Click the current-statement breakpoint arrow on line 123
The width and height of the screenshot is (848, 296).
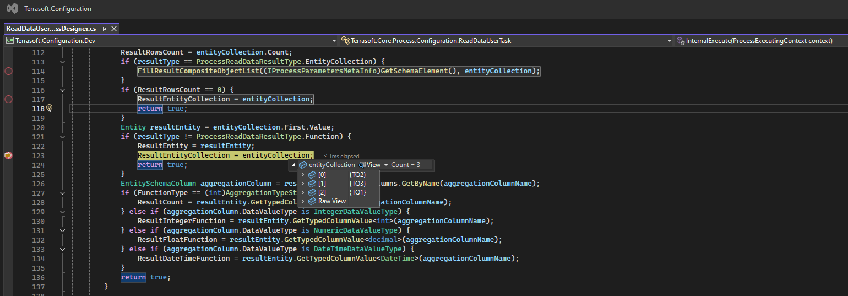pyautogui.click(x=8, y=155)
